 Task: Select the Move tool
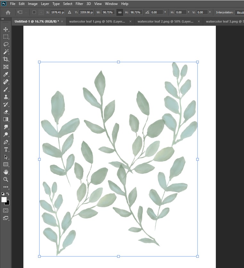(x=6, y=29)
